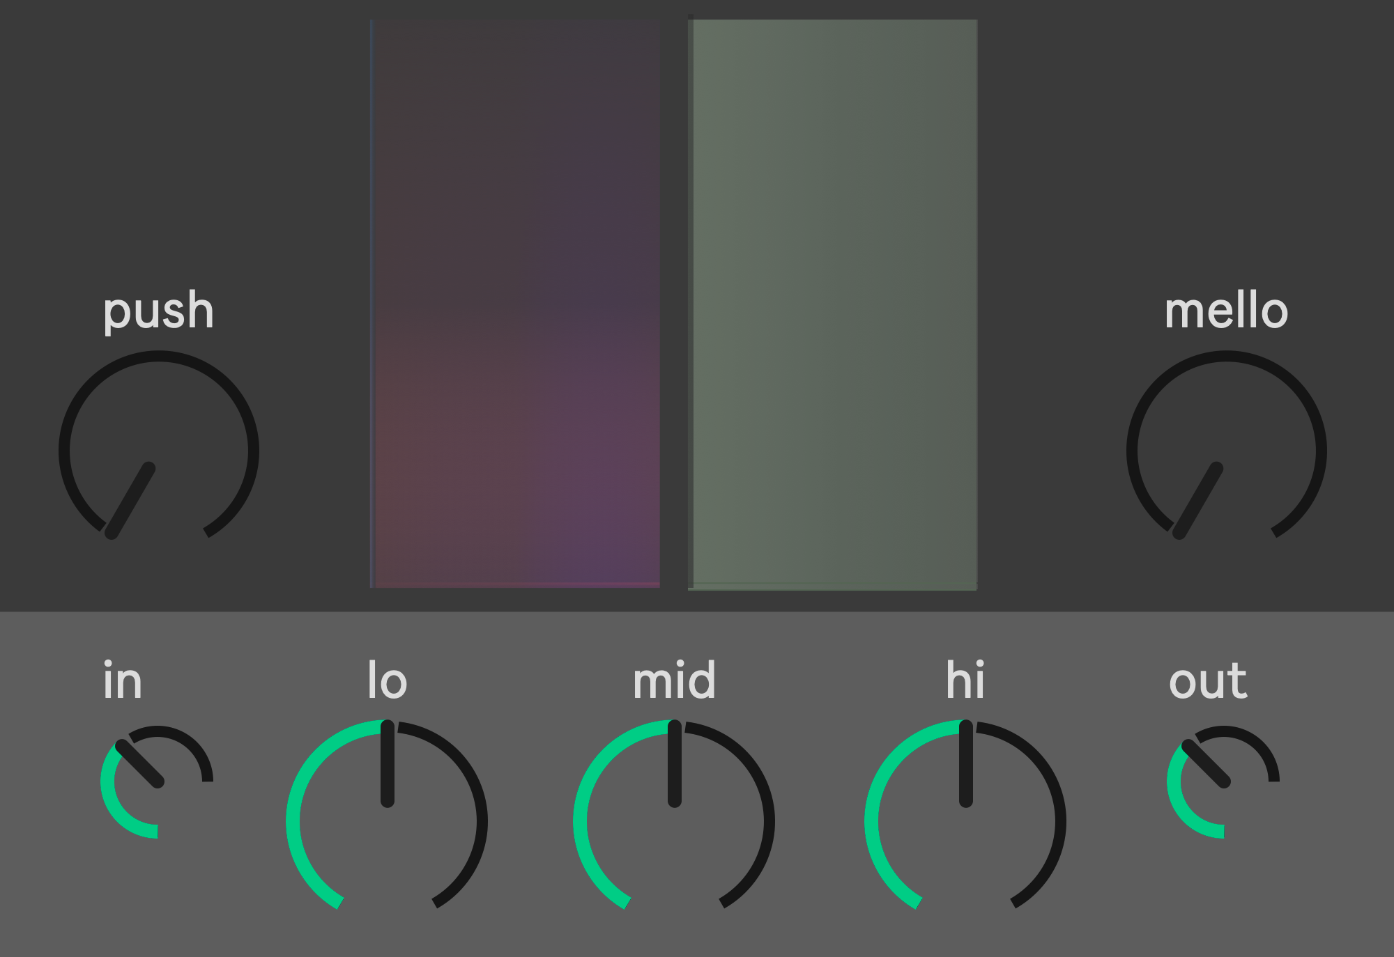Click the "in" label text
Viewport: 1394px width, 957px height.
coord(123,680)
